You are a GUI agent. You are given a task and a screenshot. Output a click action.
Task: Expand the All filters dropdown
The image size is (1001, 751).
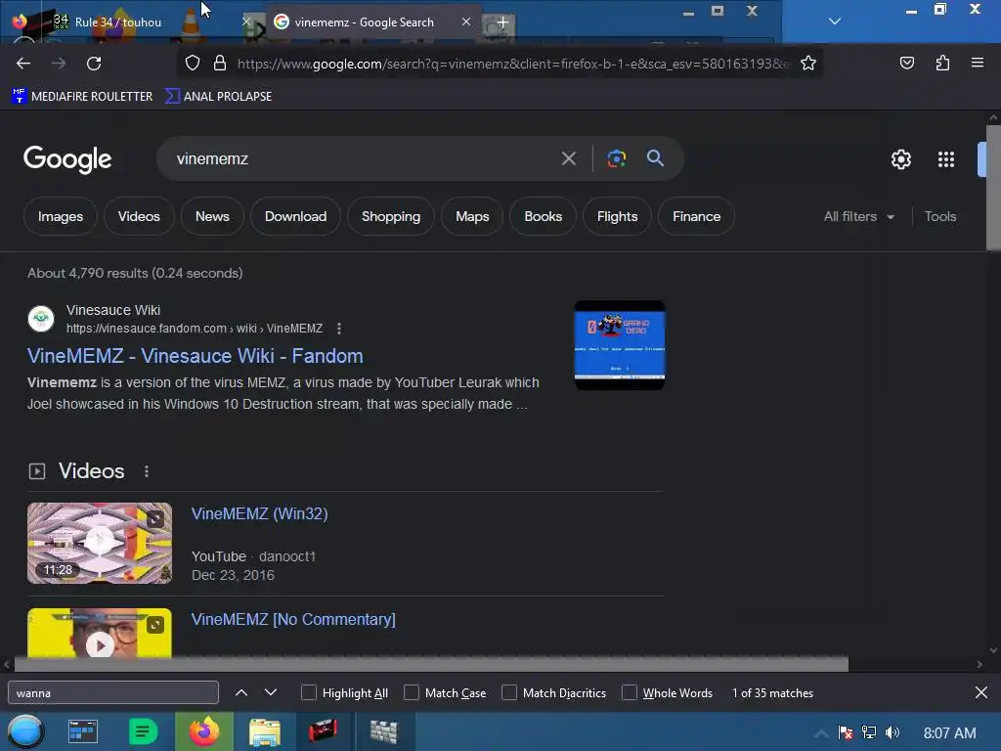(x=858, y=216)
